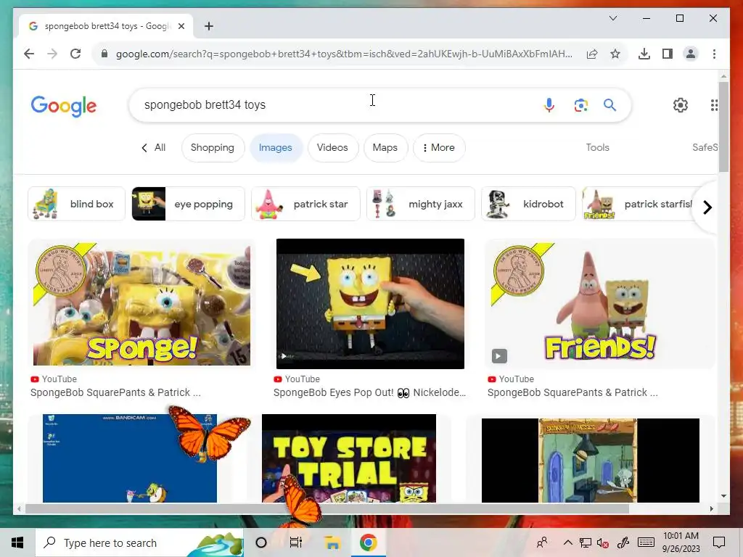Click the Google logo

click(64, 106)
